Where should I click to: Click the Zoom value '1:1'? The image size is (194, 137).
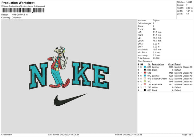188,14
